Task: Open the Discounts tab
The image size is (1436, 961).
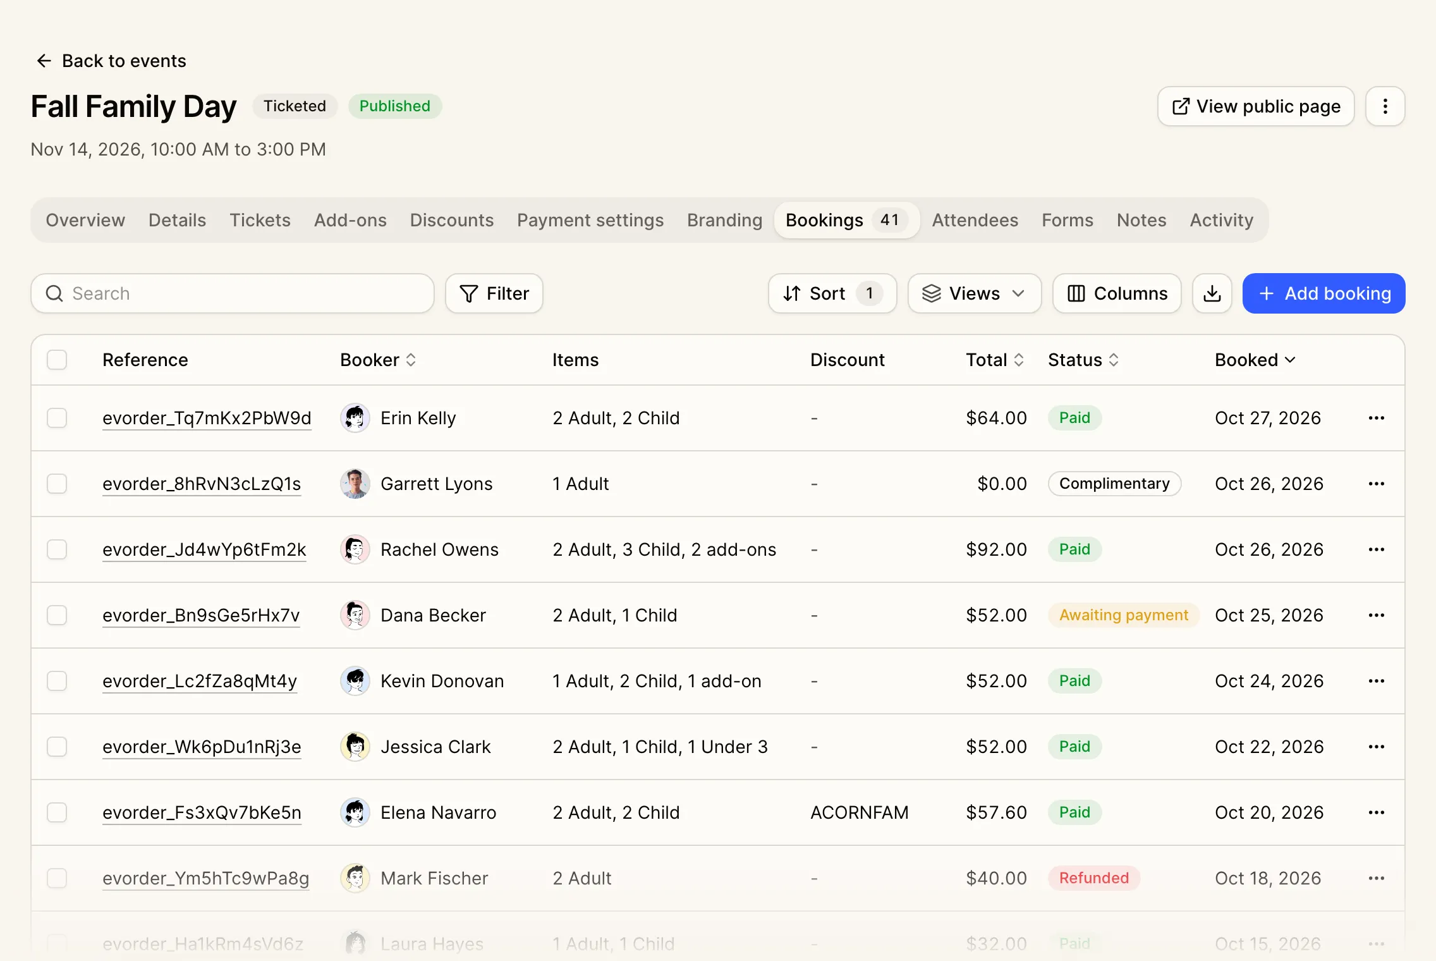Action: (x=451, y=220)
